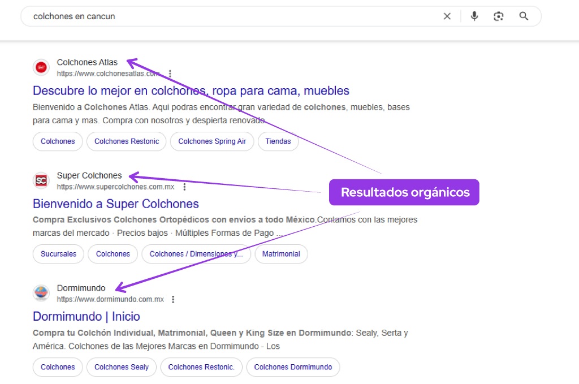The height and width of the screenshot is (384, 579).
Task: Open the supercolchones.com.mx URL
Action: click(115, 187)
